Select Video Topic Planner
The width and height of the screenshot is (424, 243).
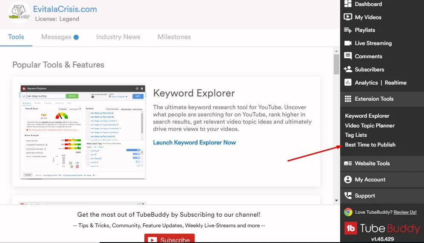point(370,126)
